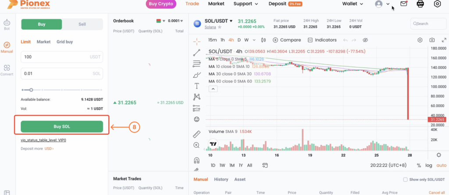Take a chart snapshot with the camera icon
The image size is (449, 195).
point(432,40)
